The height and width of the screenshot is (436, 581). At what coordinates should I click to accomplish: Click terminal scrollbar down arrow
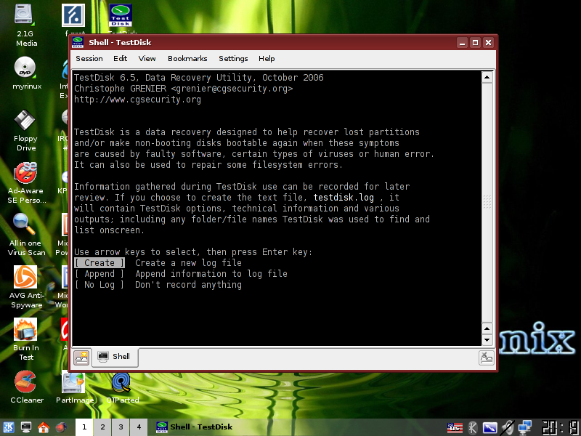tap(487, 339)
